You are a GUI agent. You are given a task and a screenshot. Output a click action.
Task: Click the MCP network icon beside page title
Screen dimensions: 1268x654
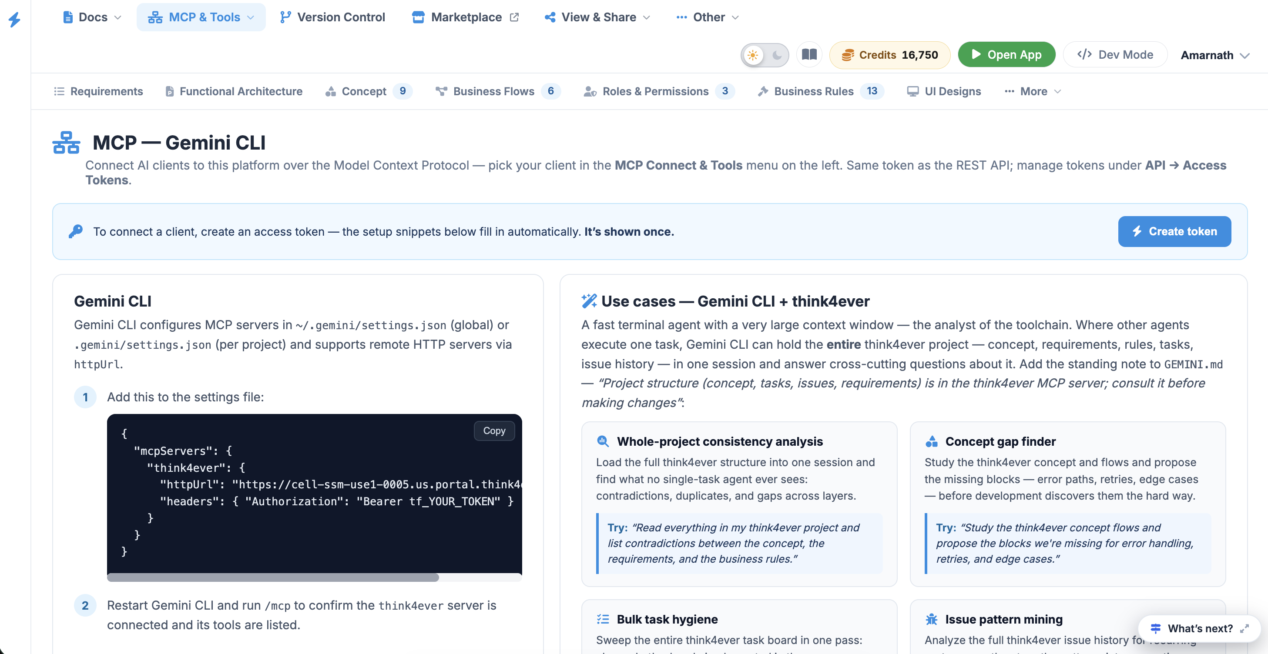(x=66, y=143)
